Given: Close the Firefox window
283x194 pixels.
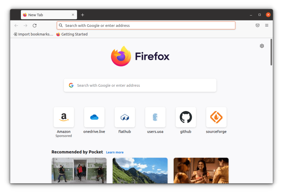Looking at the screenshot, I should point(268,15).
